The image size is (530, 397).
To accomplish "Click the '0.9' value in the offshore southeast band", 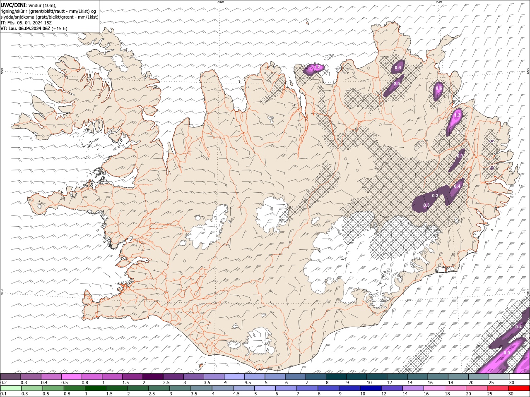I will point(507,353).
